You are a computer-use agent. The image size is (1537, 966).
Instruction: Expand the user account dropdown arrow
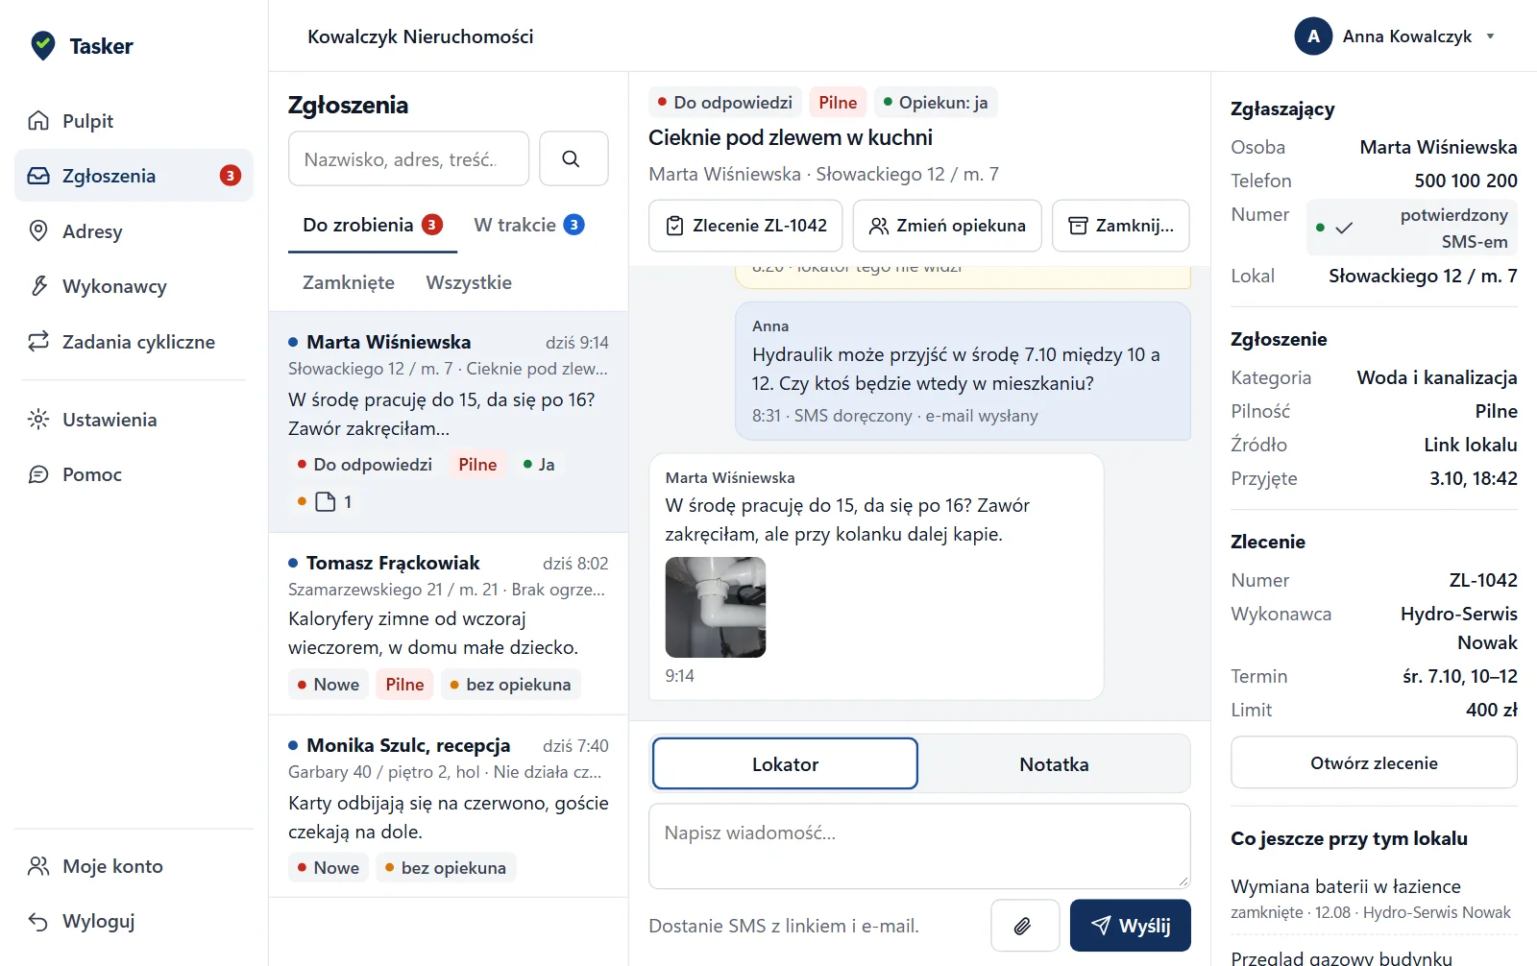point(1491,36)
